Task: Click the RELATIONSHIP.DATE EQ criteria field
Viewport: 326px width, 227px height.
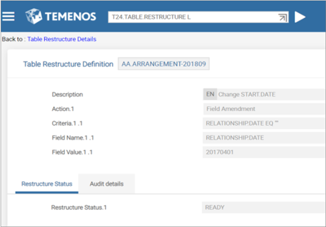Action: click(263, 124)
